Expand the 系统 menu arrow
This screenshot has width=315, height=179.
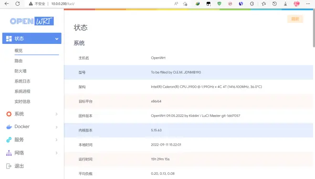tap(57, 114)
